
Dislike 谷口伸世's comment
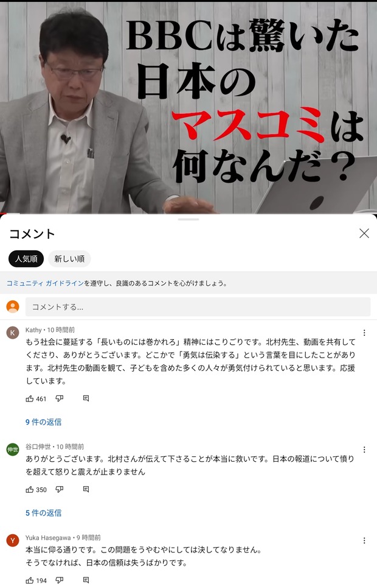[x=60, y=490]
